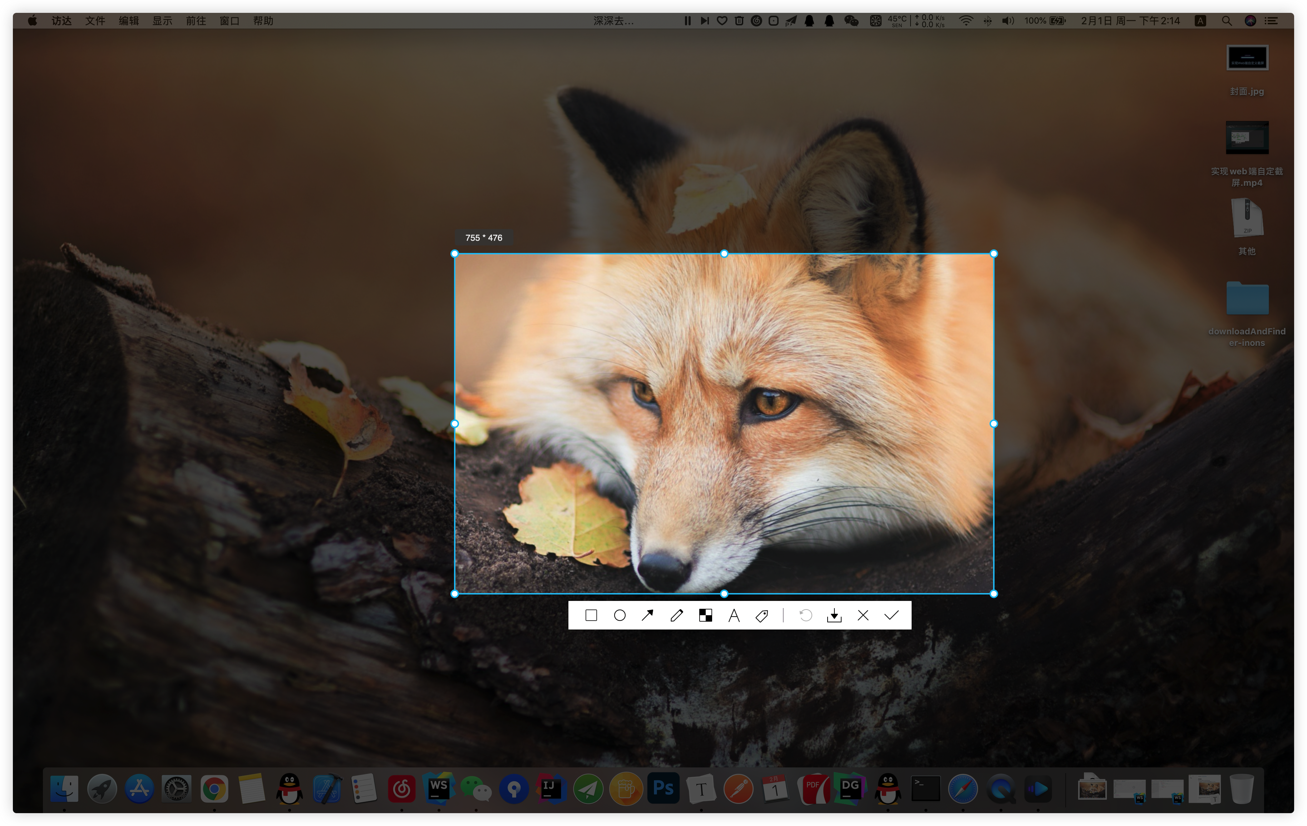
Task: Open App Store from the Dock
Action: (139, 788)
